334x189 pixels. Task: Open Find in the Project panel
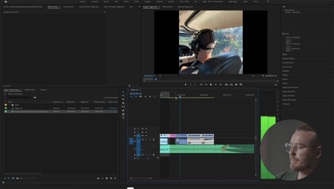point(103,178)
